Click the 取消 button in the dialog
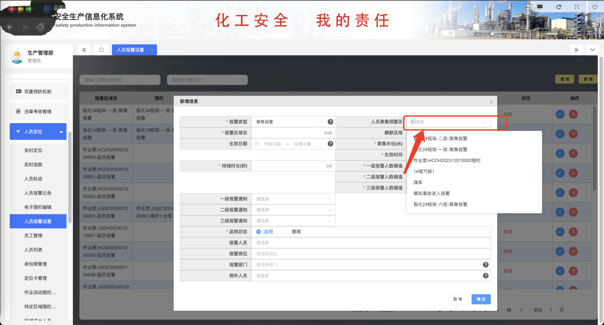Viewport: 604px width, 325px height. [457, 299]
